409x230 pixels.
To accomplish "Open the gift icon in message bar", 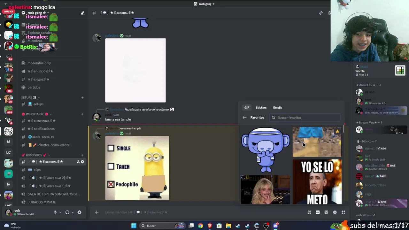I will pos(309,212).
